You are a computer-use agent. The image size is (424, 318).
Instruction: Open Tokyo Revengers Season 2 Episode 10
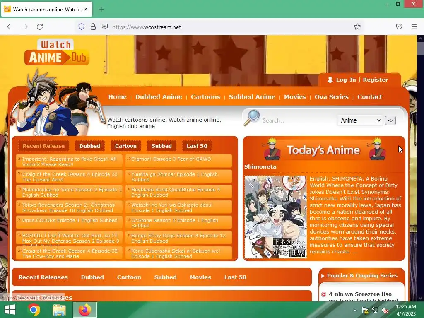(69, 207)
